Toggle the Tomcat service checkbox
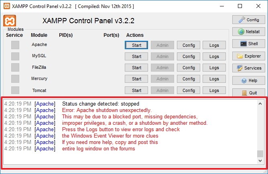 [15, 90]
